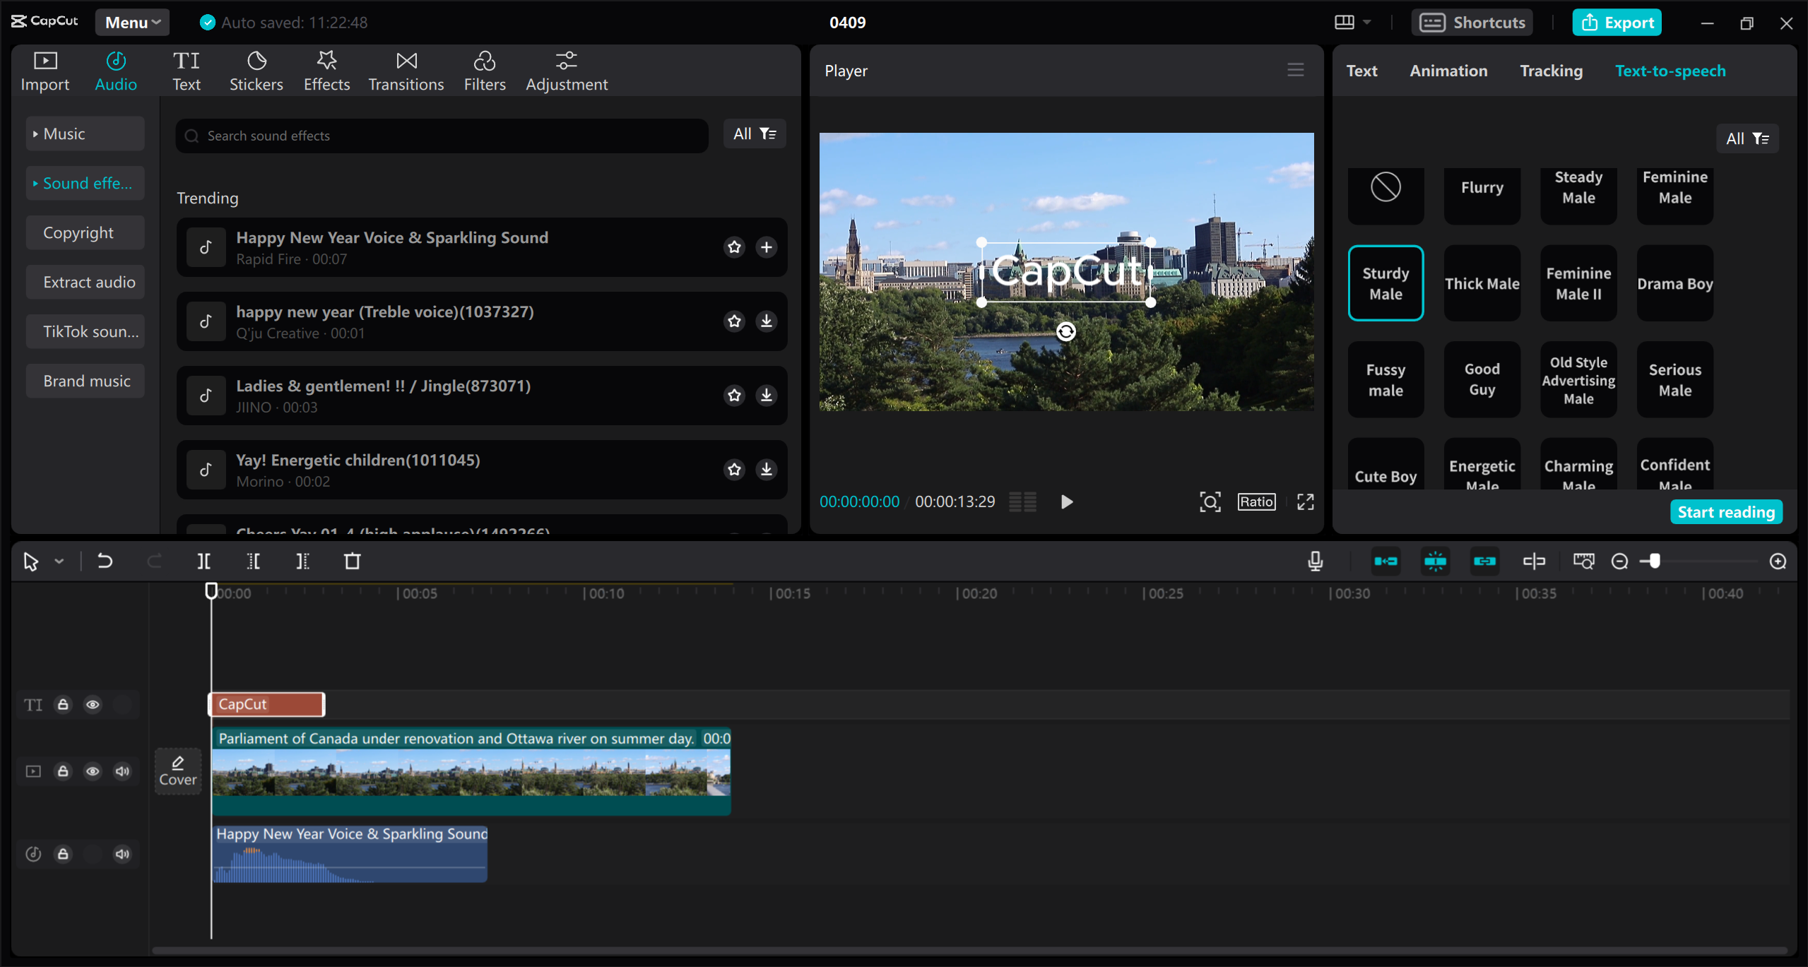This screenshot has height=967, width=1808.
Task: Select the Sturdy Male voice style
Action: pos(1386,282)
